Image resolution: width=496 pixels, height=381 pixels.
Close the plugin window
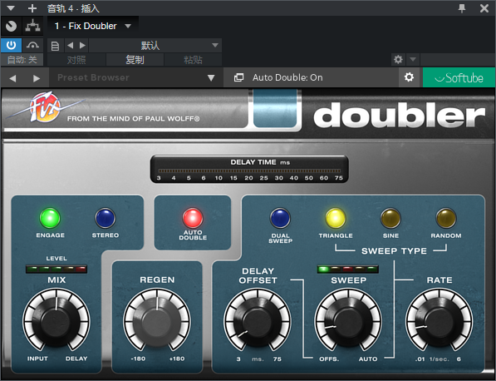(x=484, y=8)
